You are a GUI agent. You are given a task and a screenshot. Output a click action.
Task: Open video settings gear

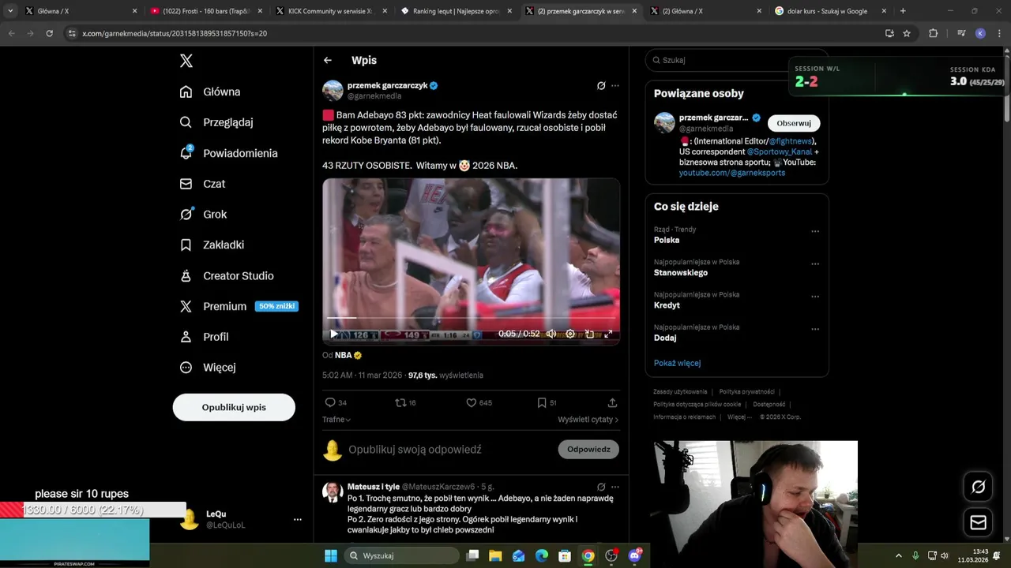pos(570,334)
